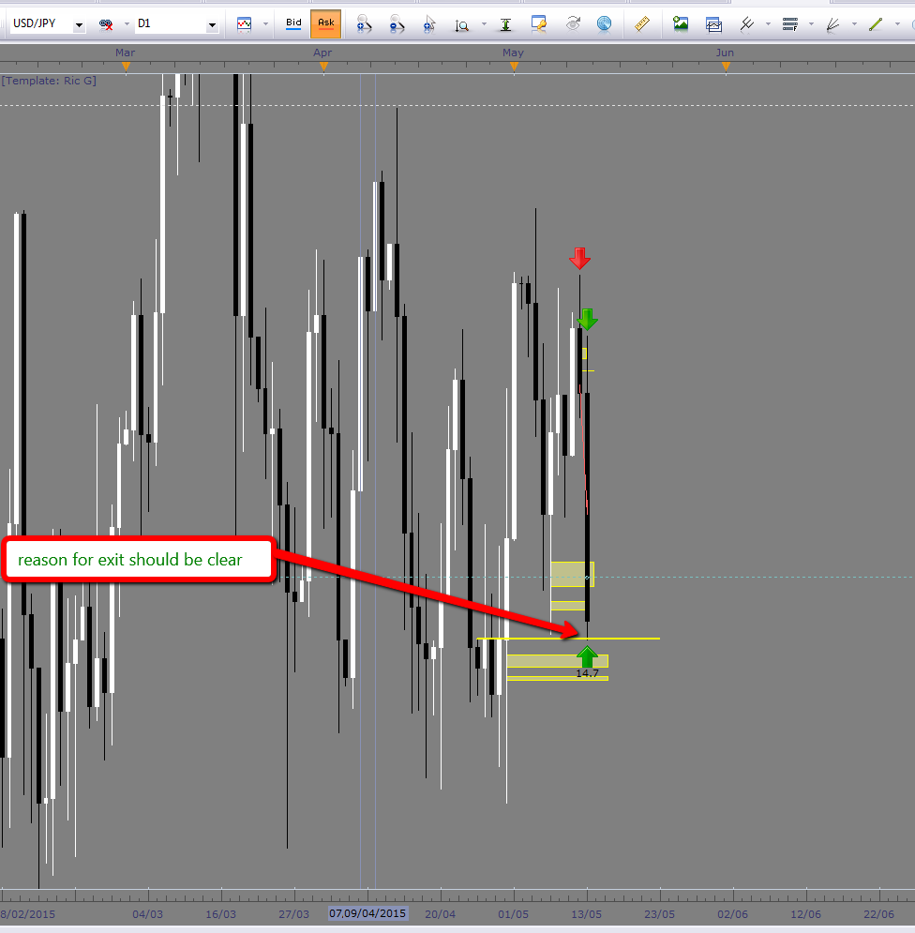
Task: Select the Andrews pitchfork tool
Action: click(x=747, y=24)
